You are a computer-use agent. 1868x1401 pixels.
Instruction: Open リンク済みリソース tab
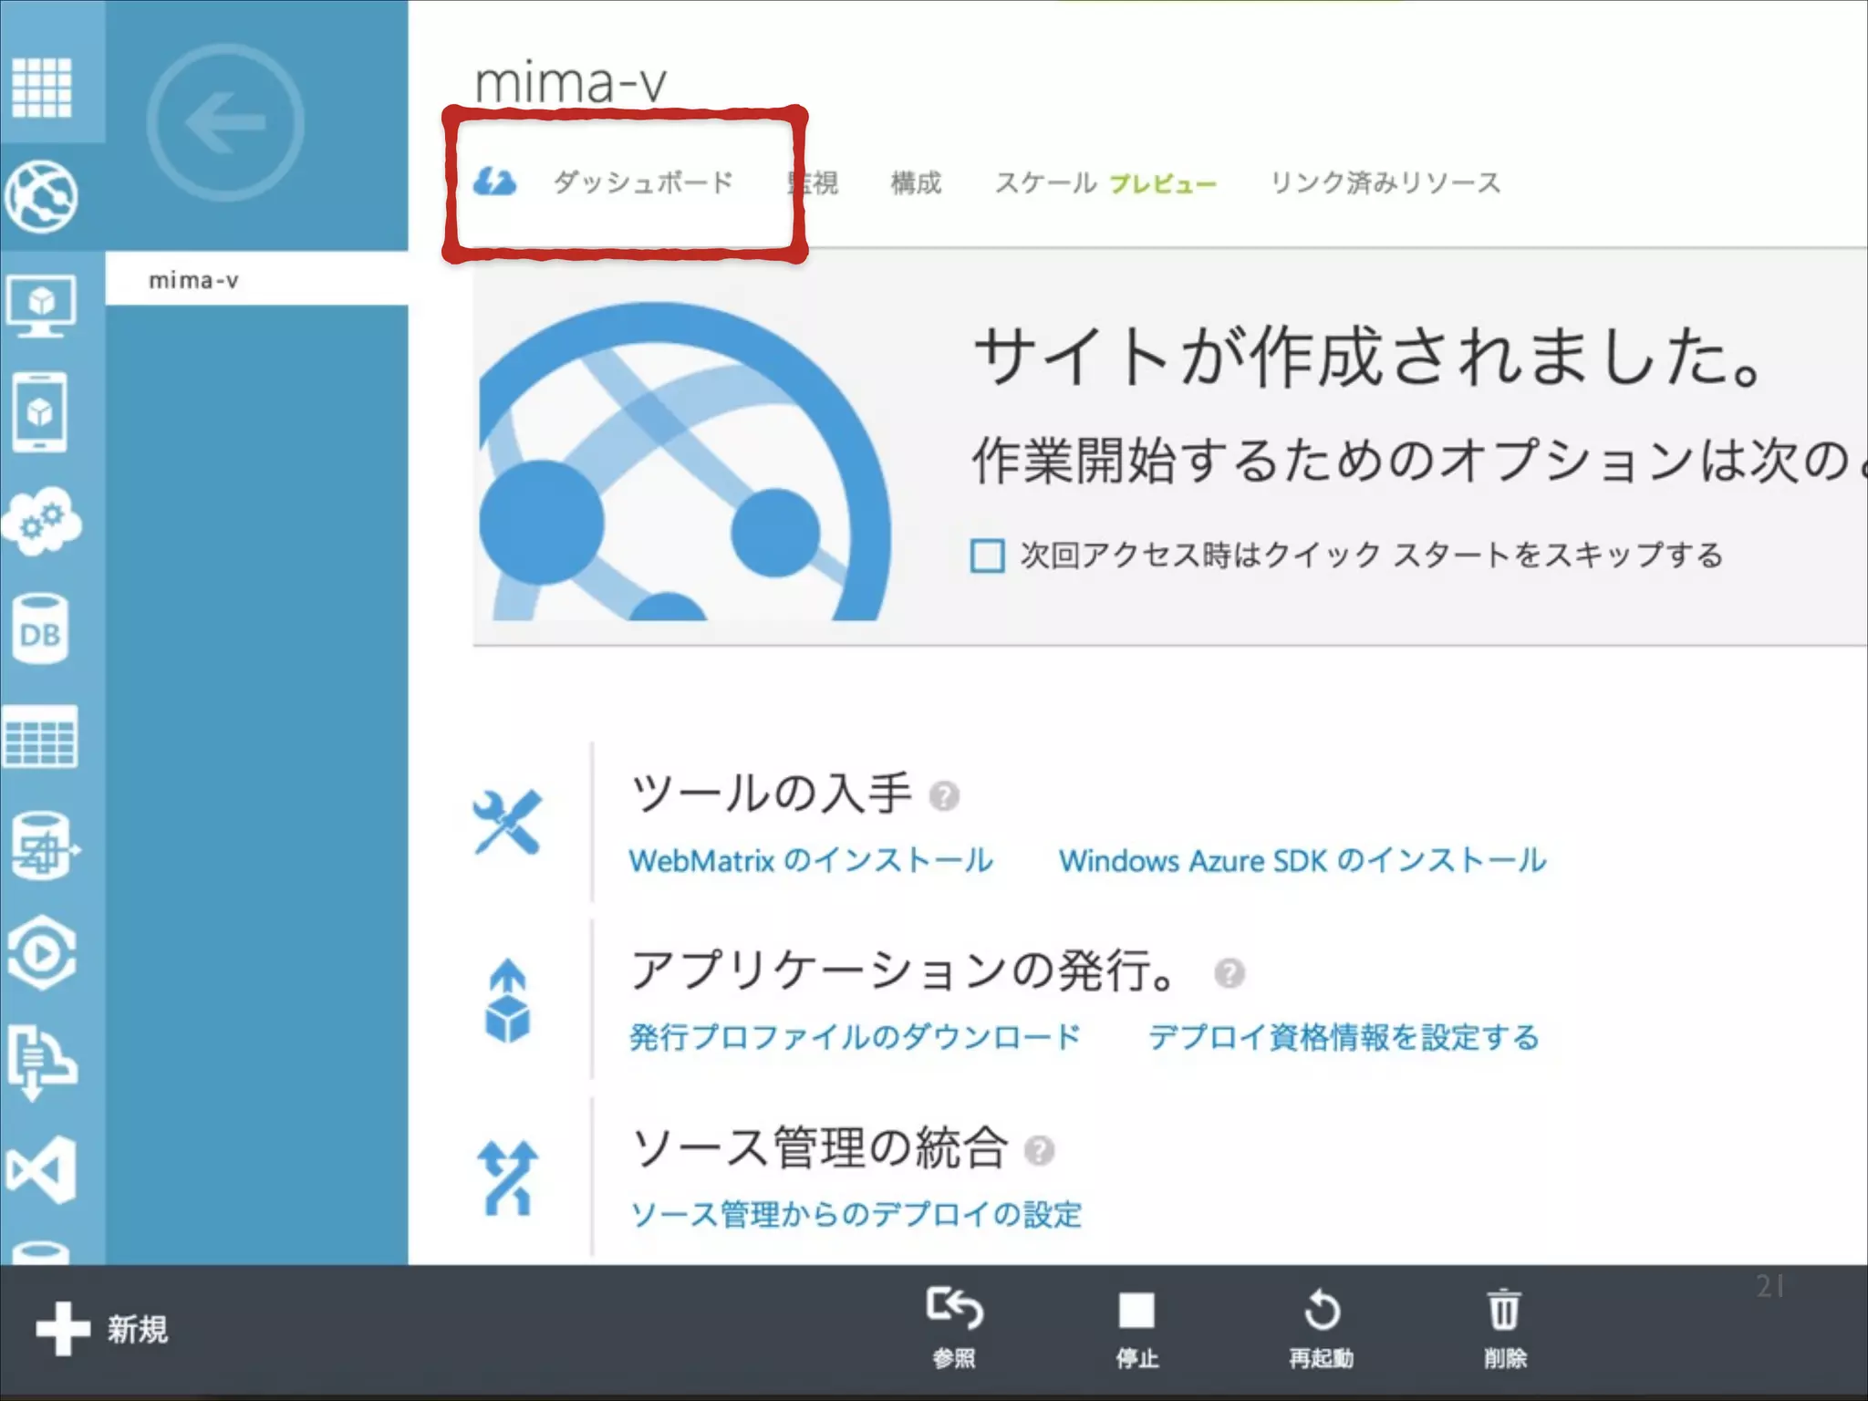tap(1385, 183)
